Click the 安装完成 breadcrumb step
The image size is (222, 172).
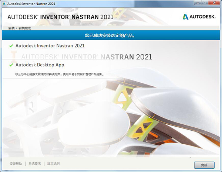click(25, 28)
